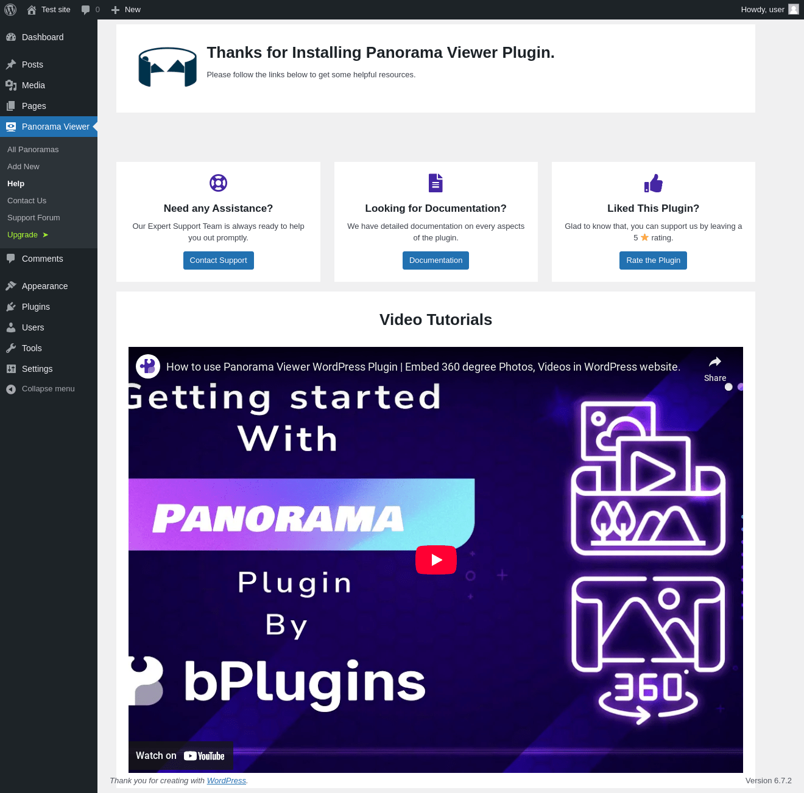Open Support Forum submenu item
The width and height of the screenshot is (804, 793).
point(33,218)
